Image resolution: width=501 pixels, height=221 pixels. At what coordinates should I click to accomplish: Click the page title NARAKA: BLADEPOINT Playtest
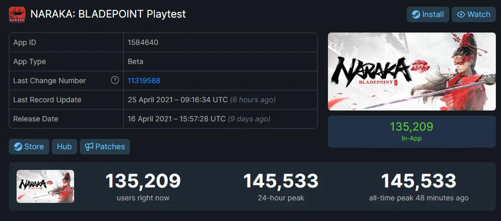click(x=108, y=14)
